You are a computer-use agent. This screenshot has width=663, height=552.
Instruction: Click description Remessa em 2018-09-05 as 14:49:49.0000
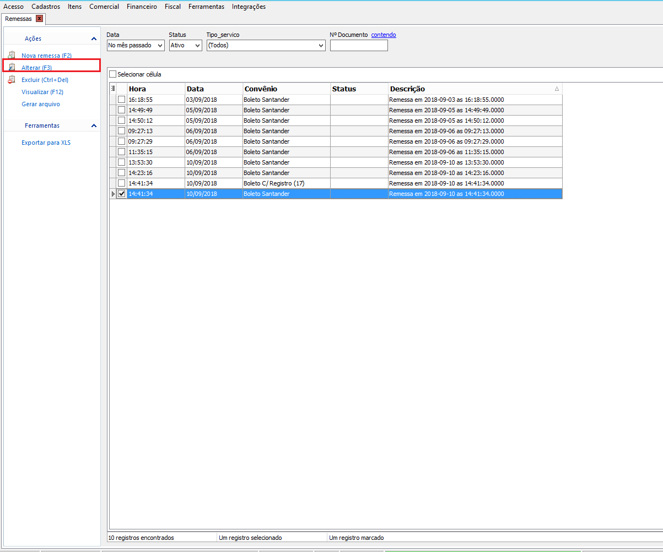(475, 110)
